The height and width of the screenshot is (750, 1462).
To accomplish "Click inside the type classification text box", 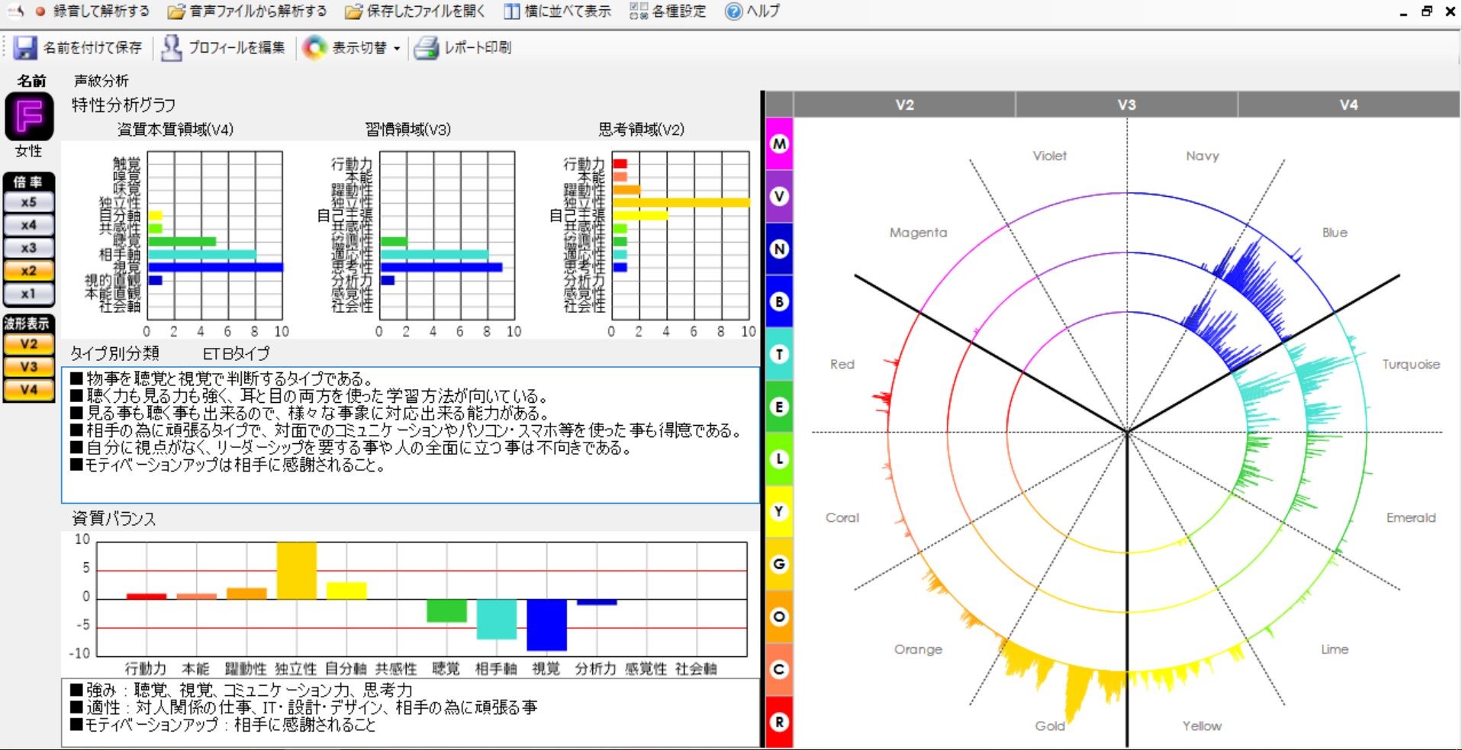I will (x=411, y=435).
